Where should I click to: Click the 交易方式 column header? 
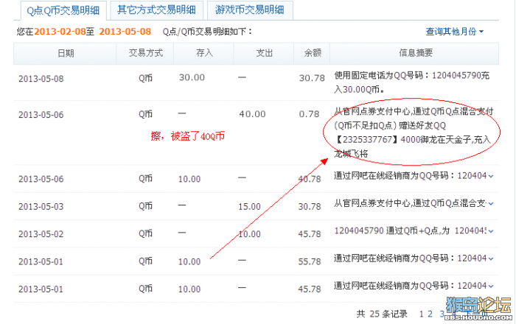(145, 53)
